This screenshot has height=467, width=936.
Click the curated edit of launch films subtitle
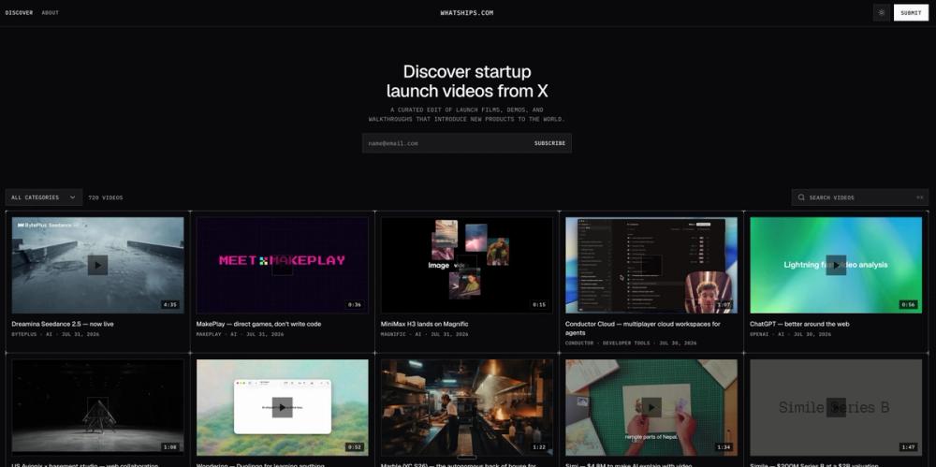click(467, 115)
